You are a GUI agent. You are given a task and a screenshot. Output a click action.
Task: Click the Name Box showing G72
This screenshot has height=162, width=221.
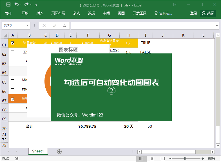(14, 26)
